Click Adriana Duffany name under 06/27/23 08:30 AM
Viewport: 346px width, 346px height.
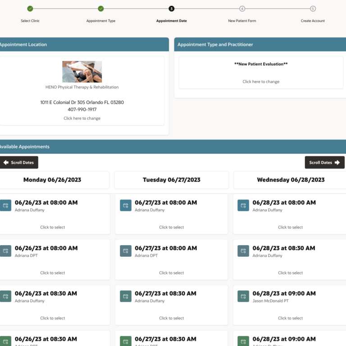[x=150, y=301]
